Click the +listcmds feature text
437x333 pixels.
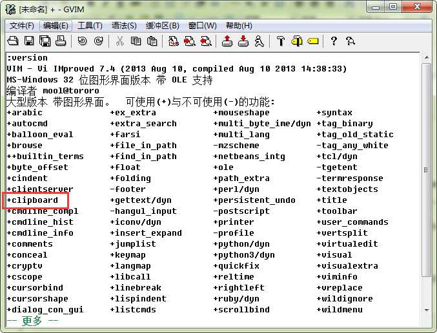click(x=133, y=310)
